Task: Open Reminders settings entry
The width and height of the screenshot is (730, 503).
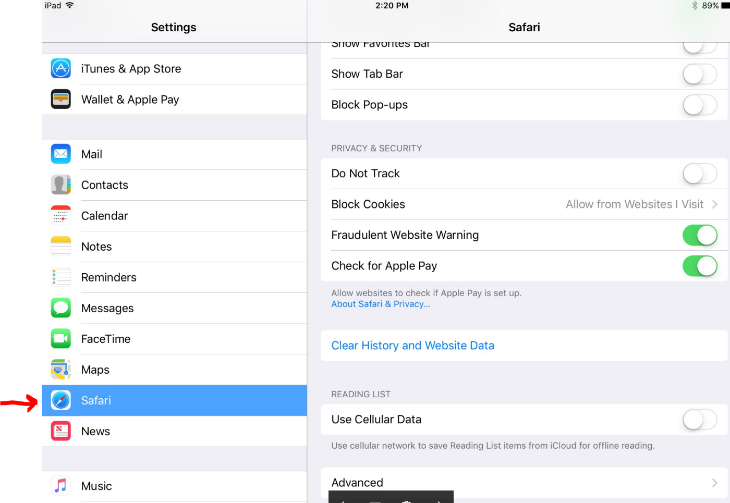Action: click(x=108, y=277)
